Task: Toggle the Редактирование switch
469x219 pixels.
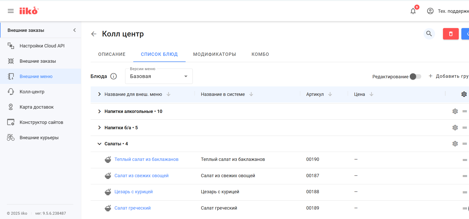Action: 415,76
